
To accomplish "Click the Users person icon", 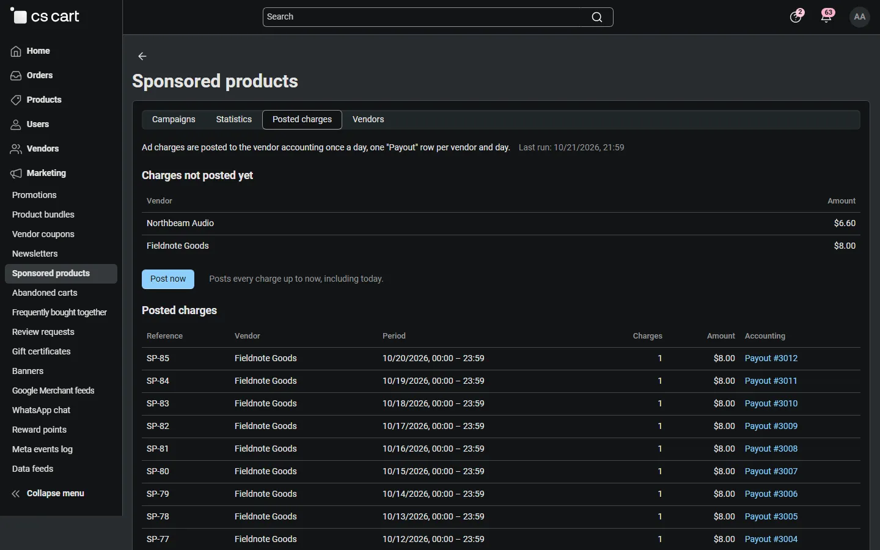I will (x=16, y=125).
